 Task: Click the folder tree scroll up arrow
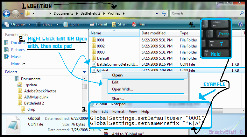tap(85, 79)
